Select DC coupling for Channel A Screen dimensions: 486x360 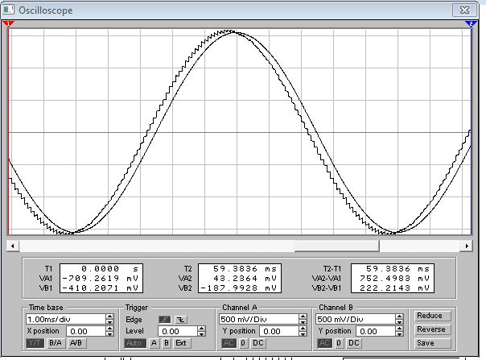[257, 343]
